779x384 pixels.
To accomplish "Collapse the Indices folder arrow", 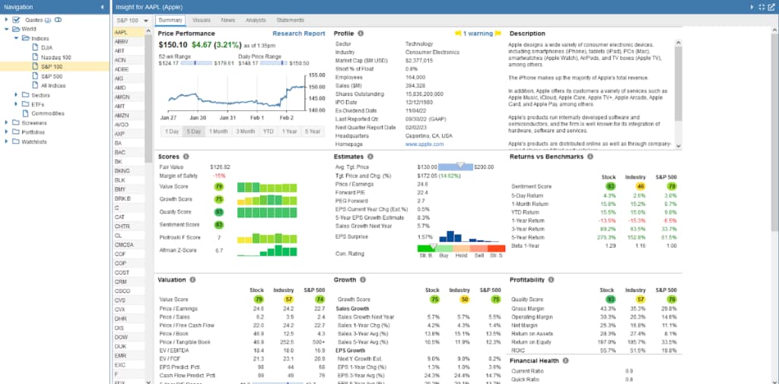I will (x=16, y=38).
